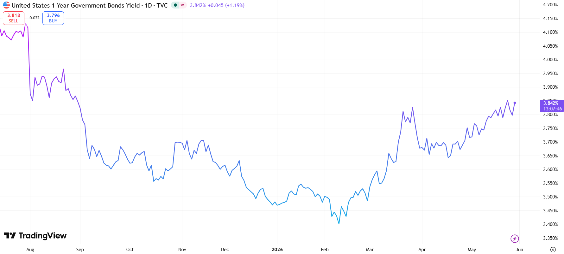Click the purple lightning bolt icon
Viewport: 564px width, 254px height.
click(515, 239)
